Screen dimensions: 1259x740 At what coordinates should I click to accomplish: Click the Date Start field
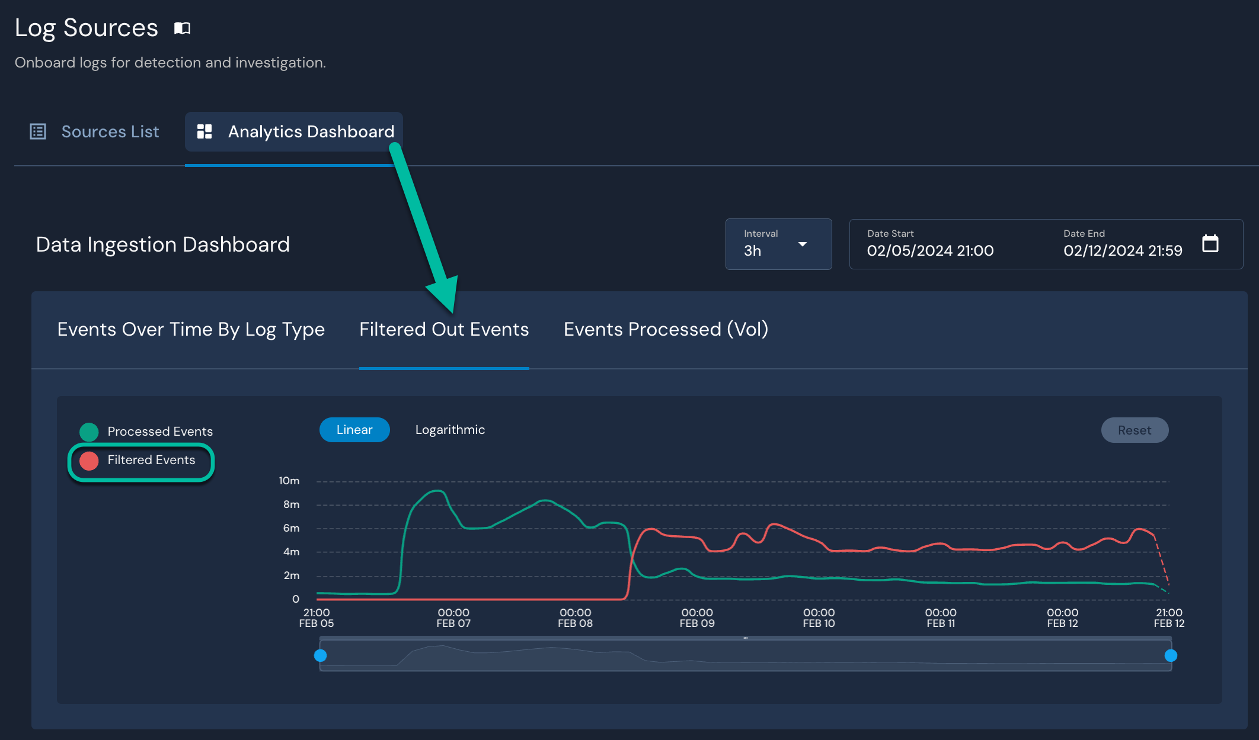(930, 244)
